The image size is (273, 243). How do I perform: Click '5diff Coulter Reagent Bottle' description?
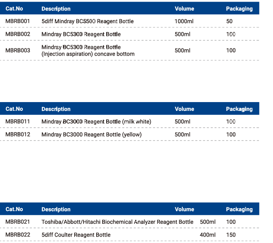click(x=76, y=235)
